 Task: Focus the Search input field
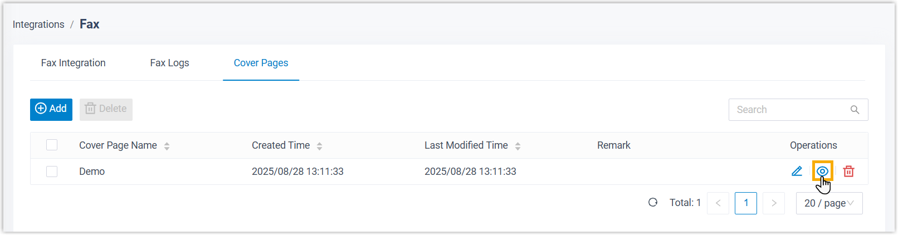tap(788, 110)
